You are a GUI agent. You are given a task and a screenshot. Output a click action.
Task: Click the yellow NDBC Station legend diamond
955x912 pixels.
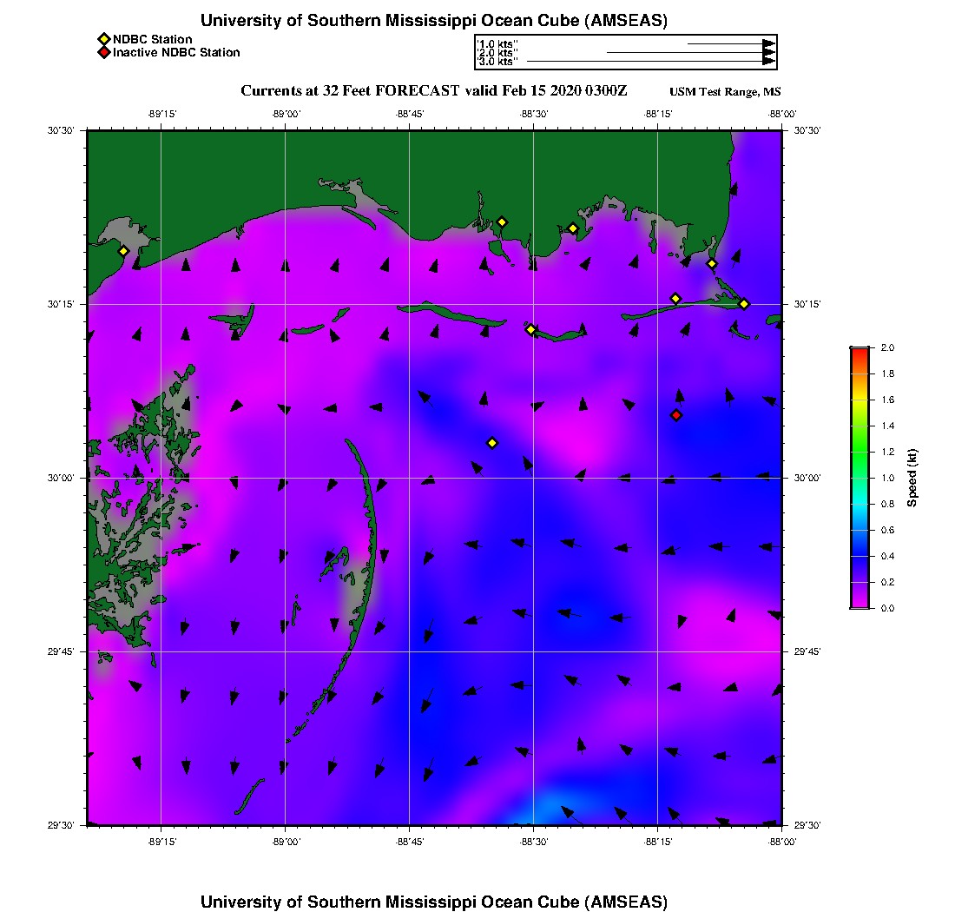(103, 39)
